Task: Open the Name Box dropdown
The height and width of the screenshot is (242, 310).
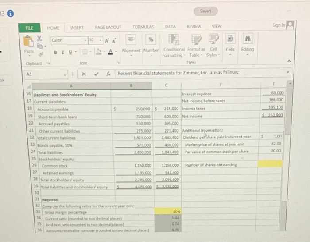Action: tap(65, 75)
